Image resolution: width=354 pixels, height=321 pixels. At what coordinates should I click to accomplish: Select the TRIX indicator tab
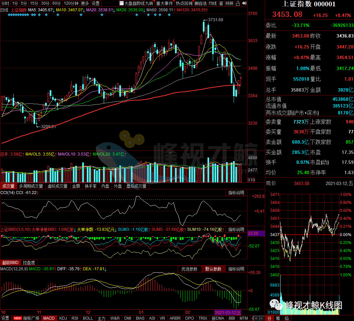tap(203, 318)
